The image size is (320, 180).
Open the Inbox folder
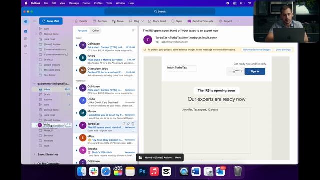click(51, 89)
